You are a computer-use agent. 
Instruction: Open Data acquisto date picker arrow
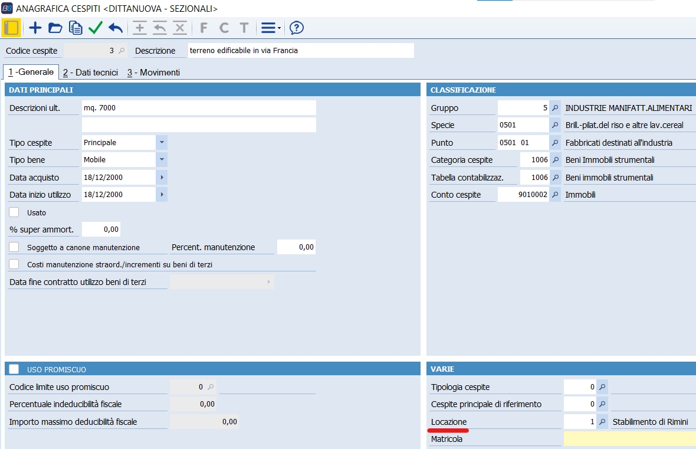coord(162,178)
